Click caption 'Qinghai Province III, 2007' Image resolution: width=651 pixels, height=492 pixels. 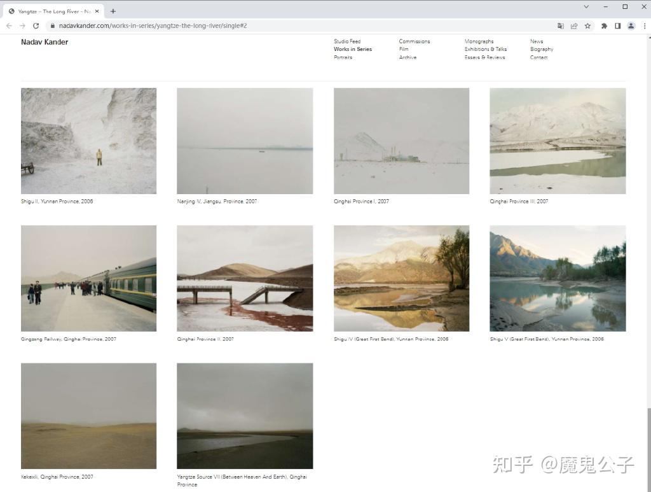pyautogui.click(x=519, y=201)
